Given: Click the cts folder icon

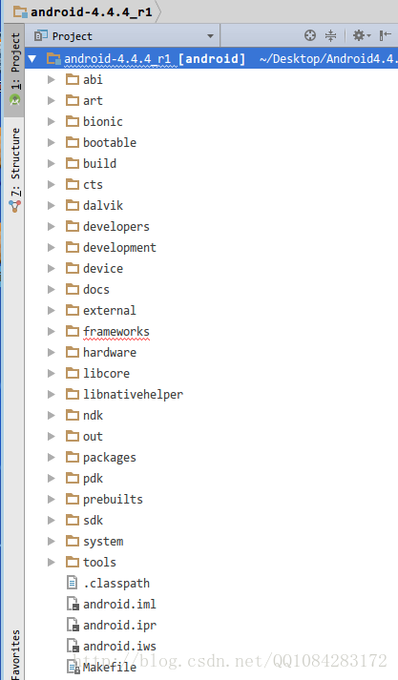Looking at the screenshot, I should 73,184.
